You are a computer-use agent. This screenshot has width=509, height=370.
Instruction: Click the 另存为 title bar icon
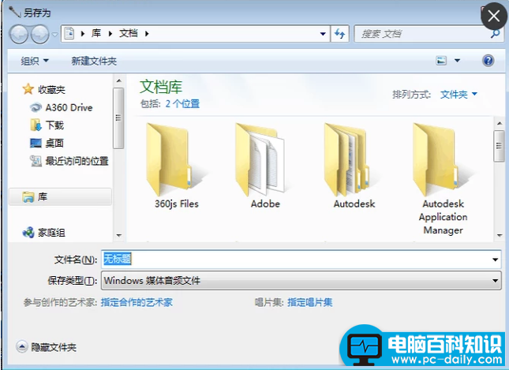[x=15, y=12]
